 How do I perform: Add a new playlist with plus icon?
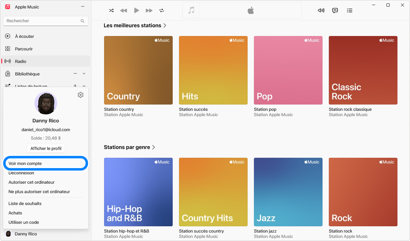75,86
